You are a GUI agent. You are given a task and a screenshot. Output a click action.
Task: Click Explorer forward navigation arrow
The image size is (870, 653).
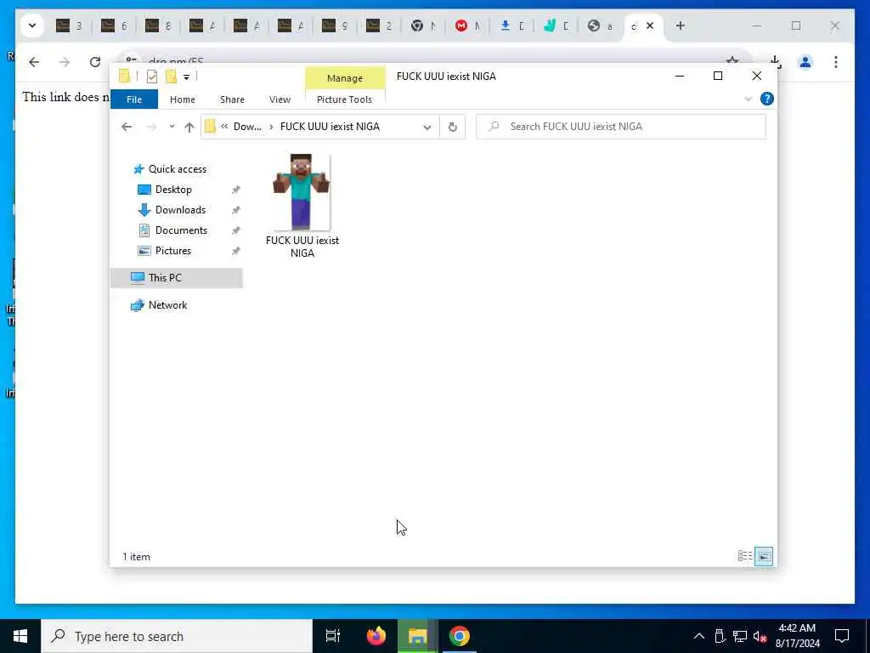click(151, 127)
